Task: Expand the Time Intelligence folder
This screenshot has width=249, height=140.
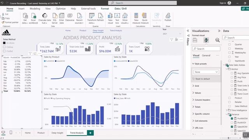Action: point(226,110)
